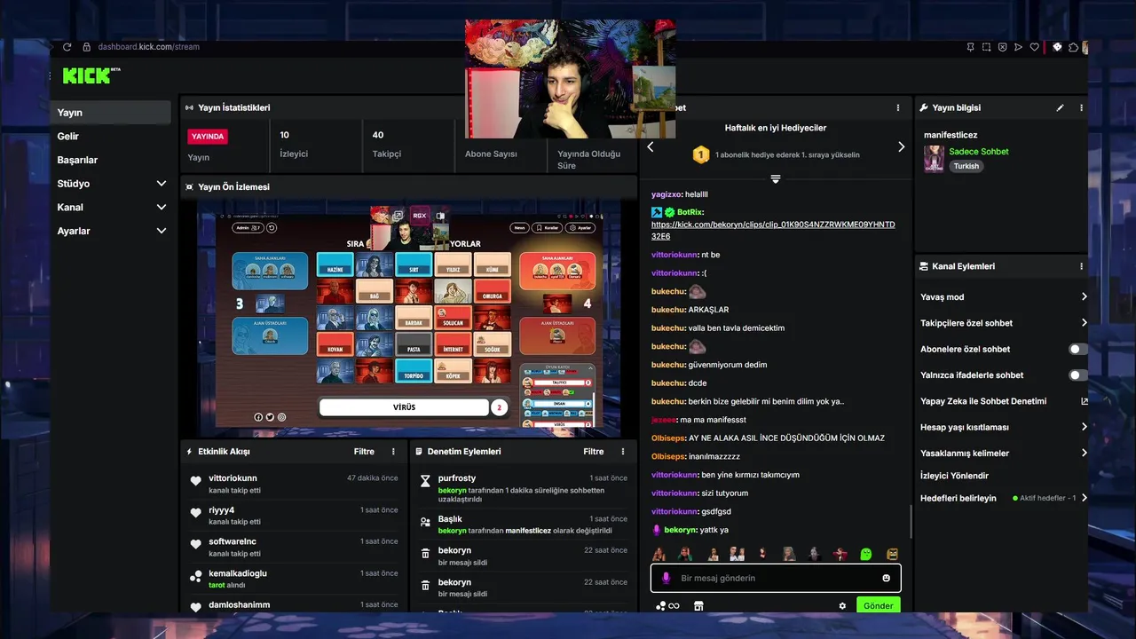Image resolution: width=1136 pixels, height=639 pixels.
Task: Click the username softwareInc in activity feed
Action: pyautogui.click(x=233, y=541)
